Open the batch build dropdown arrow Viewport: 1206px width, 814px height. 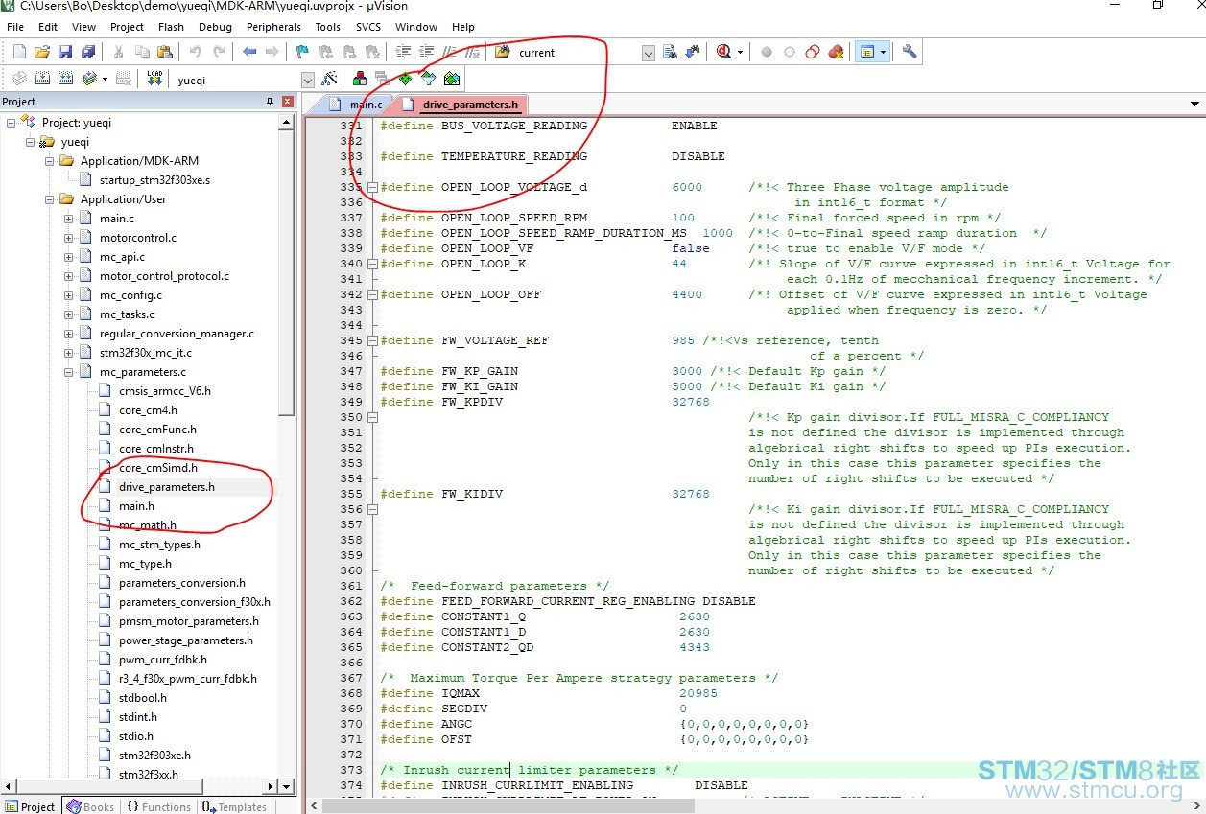pyautogui.click(x=105, y=79)
